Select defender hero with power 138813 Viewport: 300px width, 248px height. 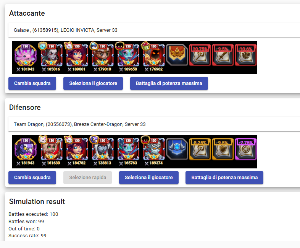(103, 149)
